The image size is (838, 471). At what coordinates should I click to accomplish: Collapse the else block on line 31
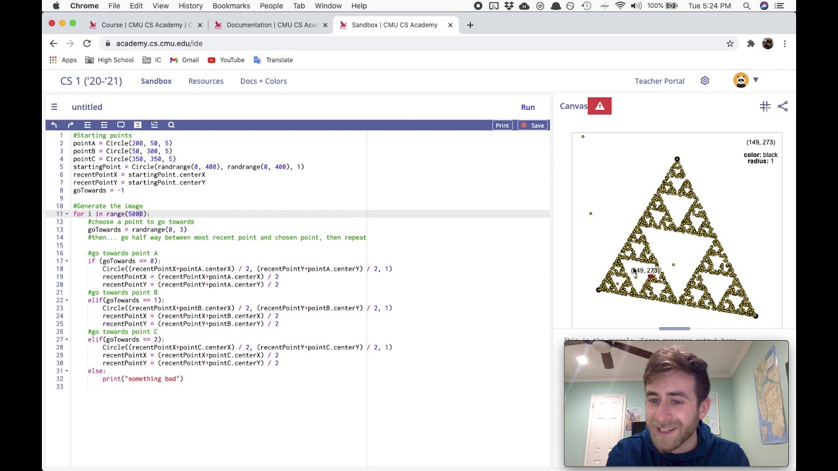66,371
